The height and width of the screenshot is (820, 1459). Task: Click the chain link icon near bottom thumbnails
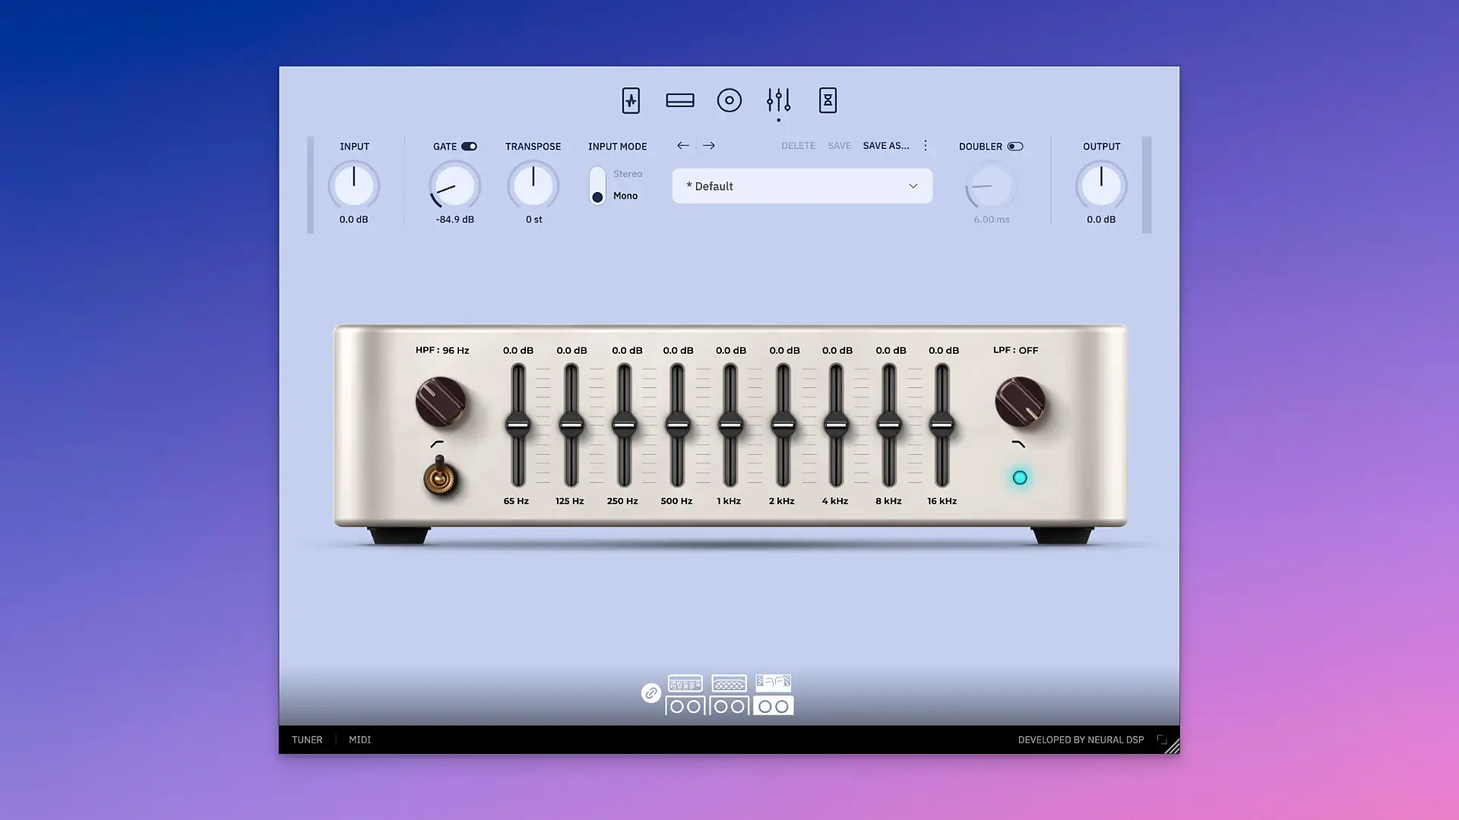pyautogui.click(x=650, y=693)
